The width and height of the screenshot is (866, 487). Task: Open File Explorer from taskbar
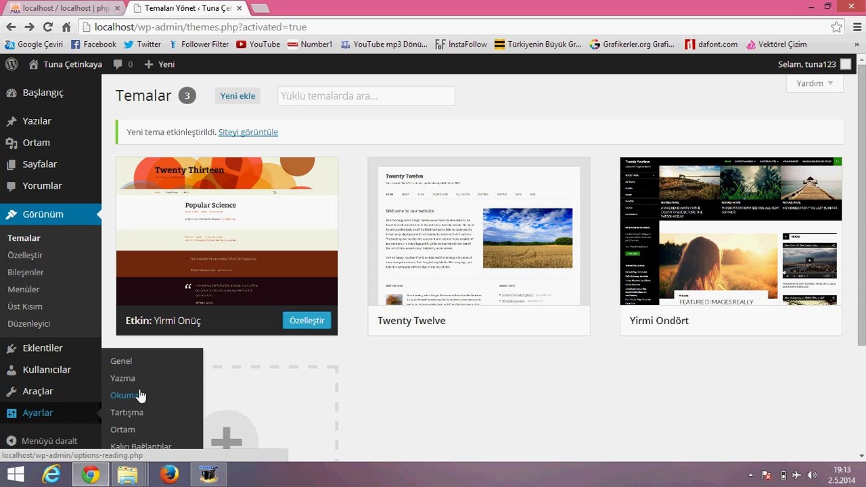pos(128,475)
